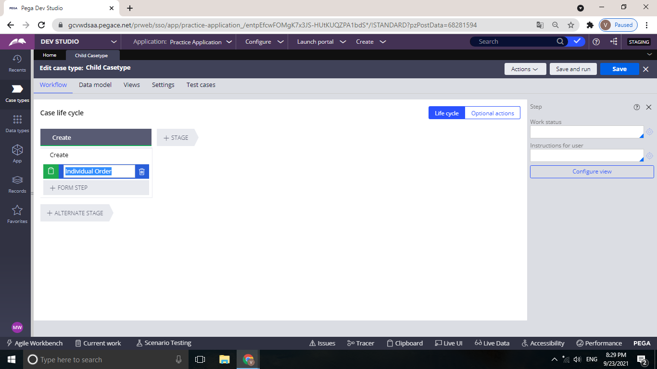Click the search magnifier icon
Image resolution: width=657 pixels, height=369 pixels.
560,42
